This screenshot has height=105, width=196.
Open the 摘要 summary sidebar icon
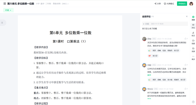(193, 18)
